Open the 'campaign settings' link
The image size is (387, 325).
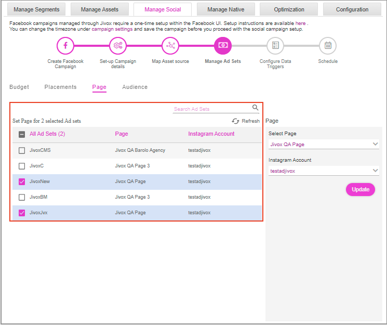112,29
